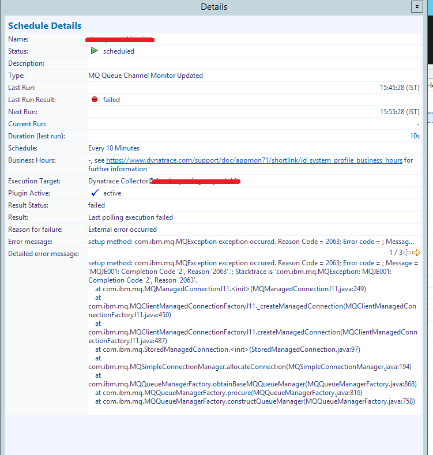
Task: Click the MQManagedConnectionJ11.java:249 stack trace line
Action: 231,289
